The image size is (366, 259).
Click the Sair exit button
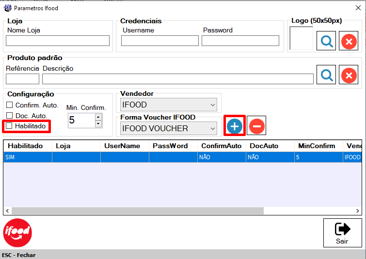(x=342, y=233)
